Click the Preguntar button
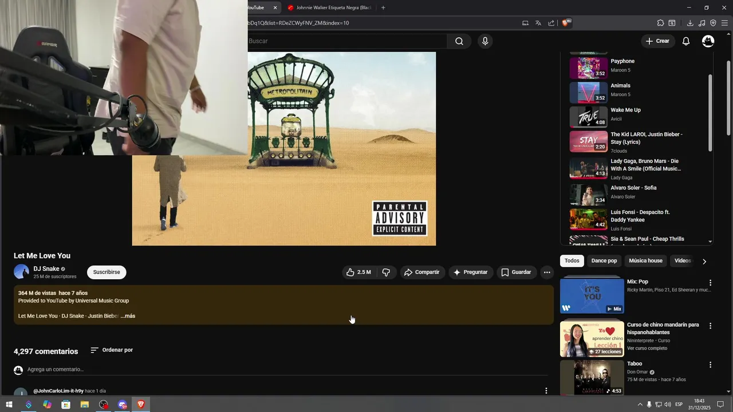Image resolution: width=733 pixels, height=412 pixels. pyautogui.click(x=470, y=272)
